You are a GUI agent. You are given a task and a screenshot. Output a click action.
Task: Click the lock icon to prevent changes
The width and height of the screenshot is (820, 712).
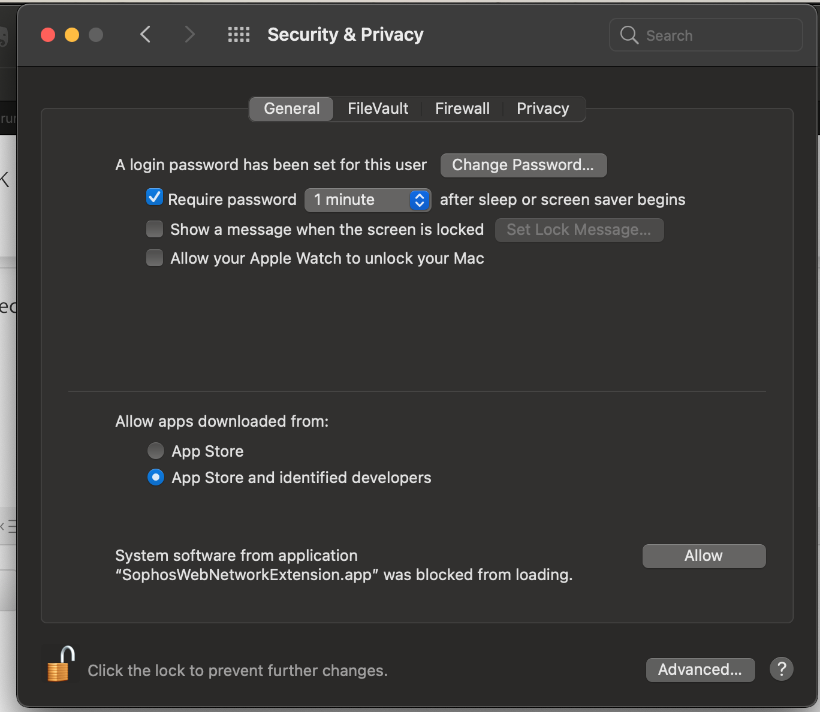click(61, 664)
